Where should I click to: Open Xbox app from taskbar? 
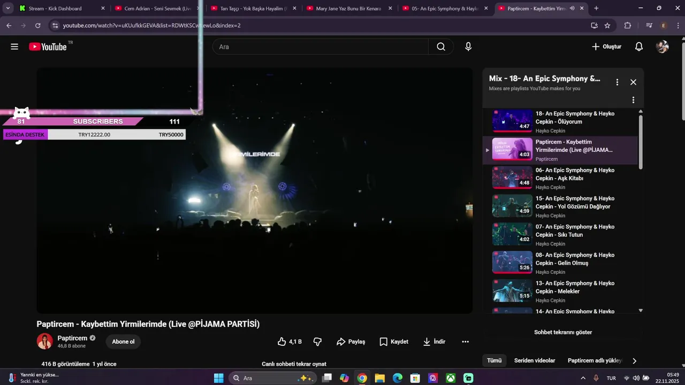coord(451,378)
